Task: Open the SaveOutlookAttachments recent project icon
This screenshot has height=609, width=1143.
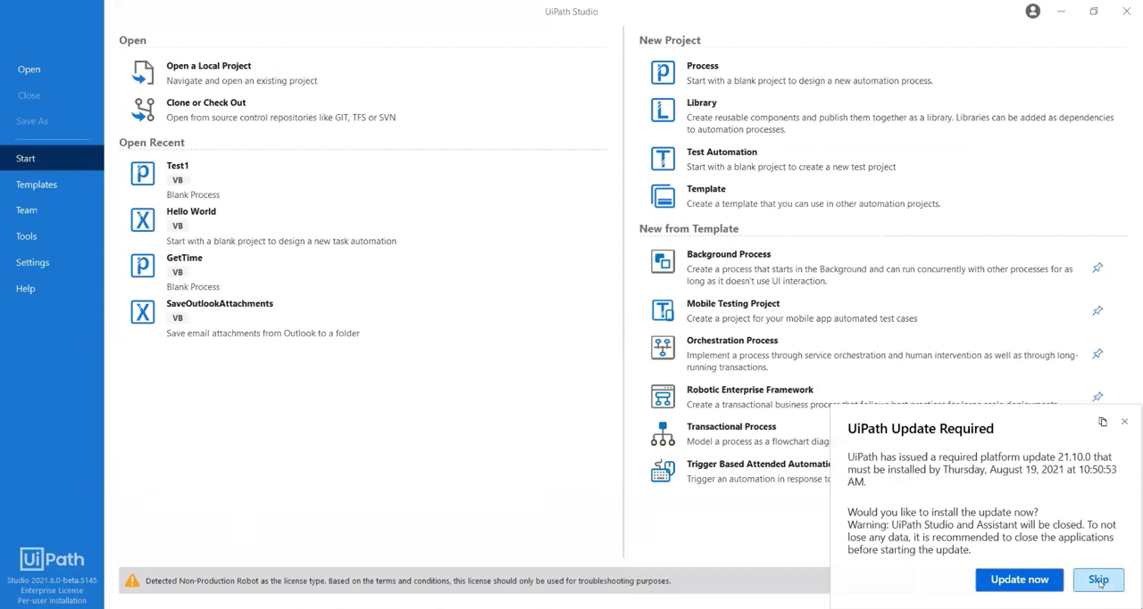Action: pos(143,311)
